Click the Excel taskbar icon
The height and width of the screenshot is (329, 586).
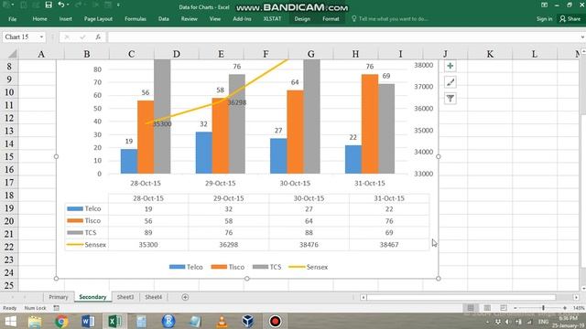pos(114,321)
